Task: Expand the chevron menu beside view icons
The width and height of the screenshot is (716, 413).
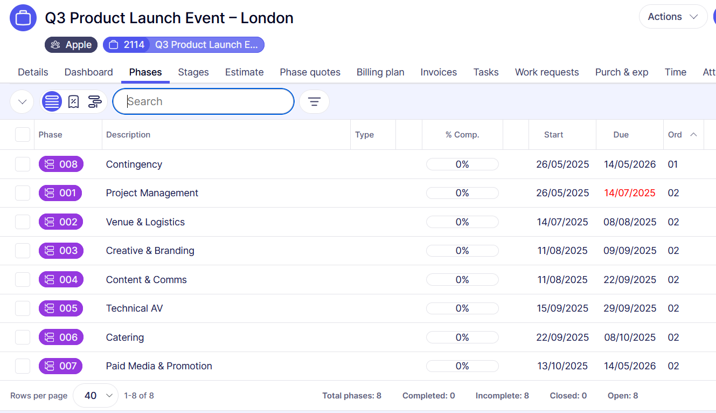Action: pyautogui.click(x=22, y=101)
